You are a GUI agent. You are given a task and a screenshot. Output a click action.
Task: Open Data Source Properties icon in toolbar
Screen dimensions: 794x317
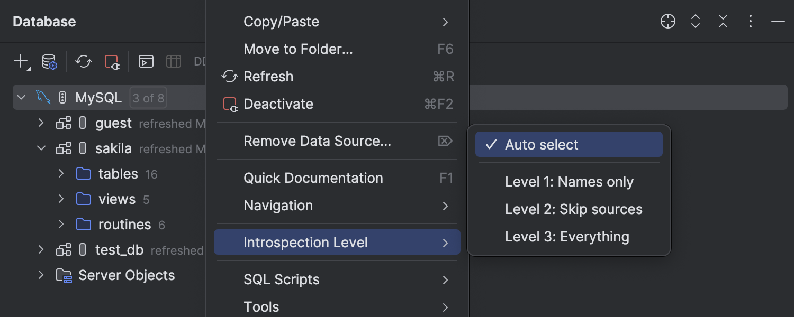tap(49, 61)
